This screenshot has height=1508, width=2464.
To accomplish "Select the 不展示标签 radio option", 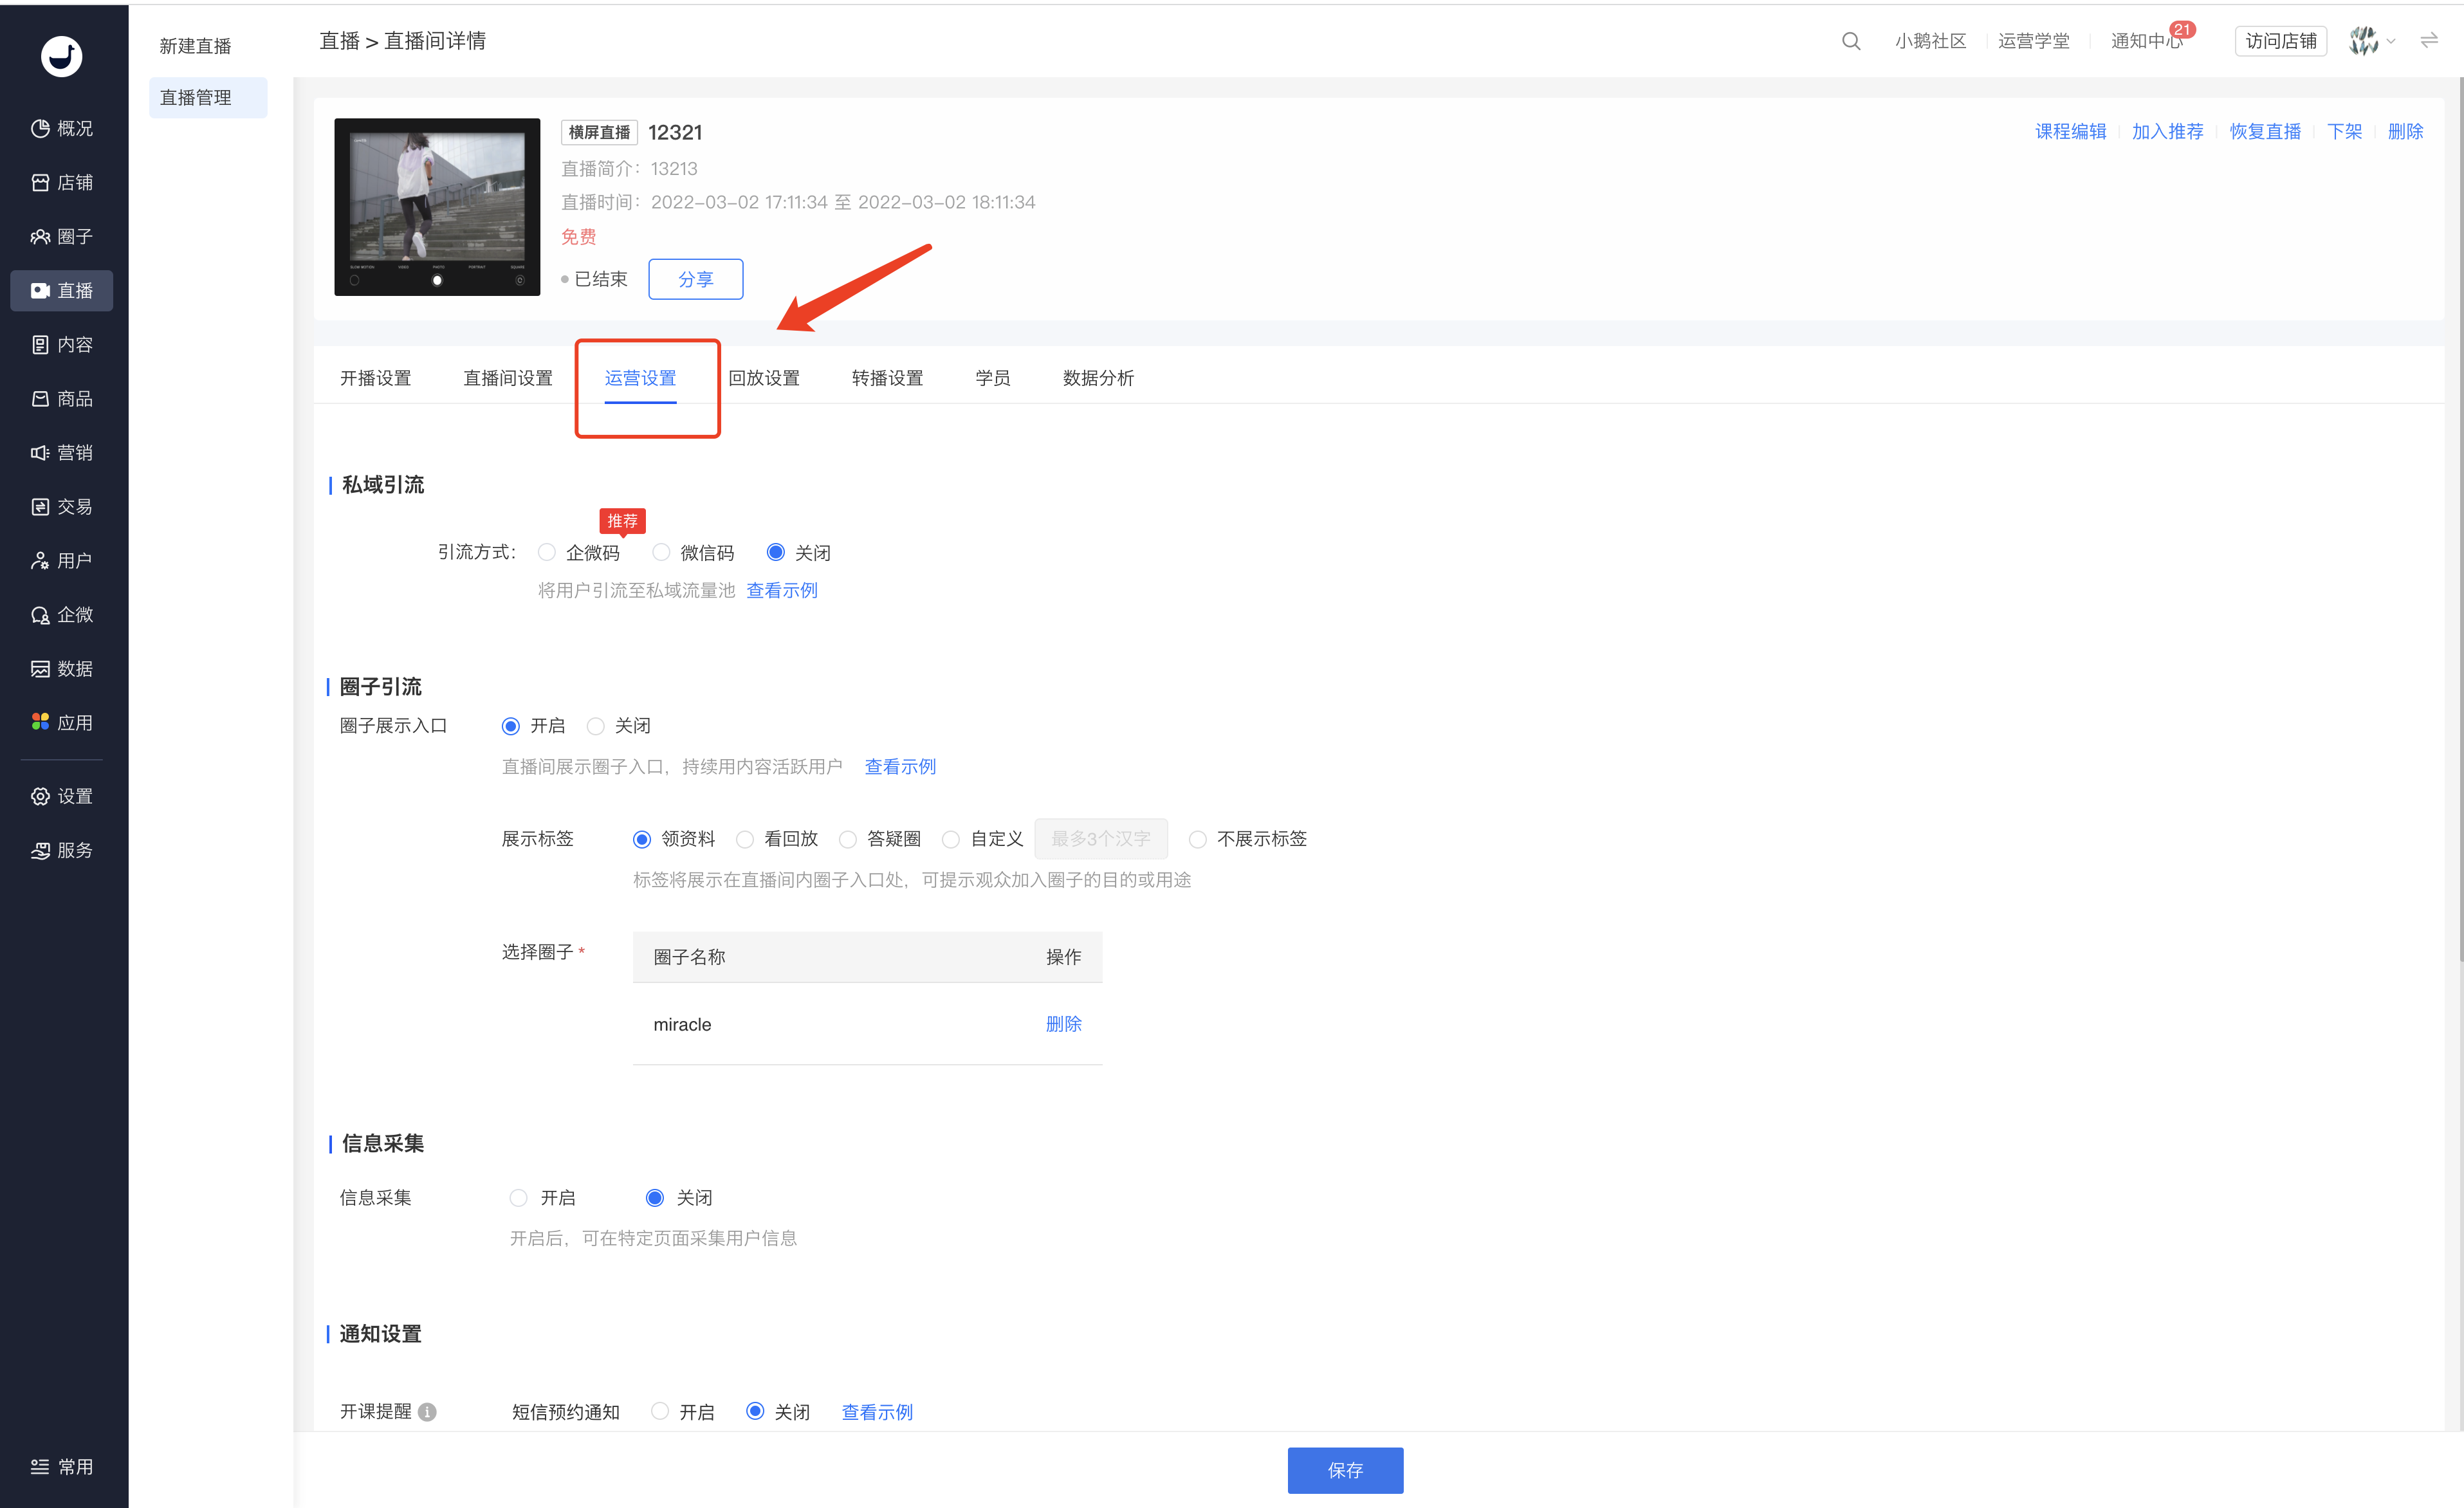I will [x=1197, y=838].
